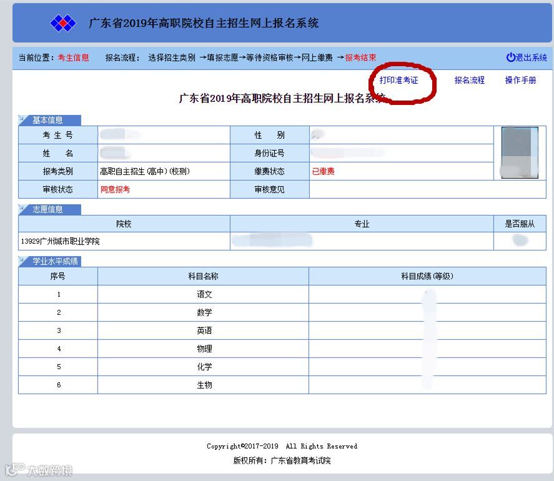
Task: Click 选择招生类别 step in the flow
Action: click(x=172, y=57)
